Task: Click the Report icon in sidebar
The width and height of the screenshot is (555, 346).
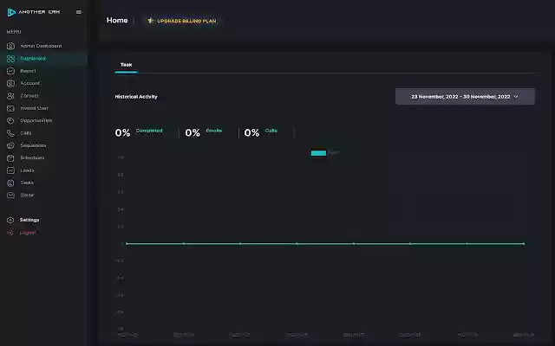Action: pyautogui.click(x=10, y=71)
